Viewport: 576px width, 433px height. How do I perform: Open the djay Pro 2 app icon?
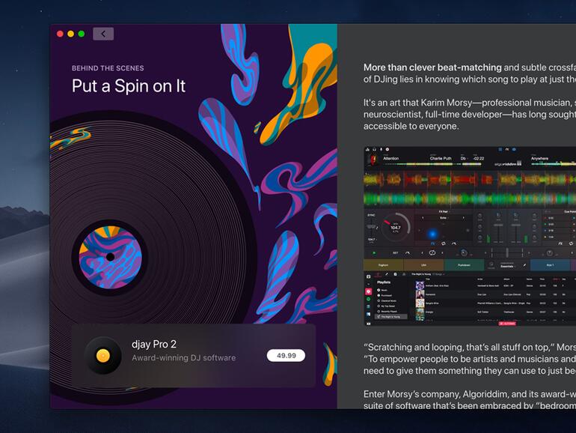pyautogui.click(x=103, y=355)
